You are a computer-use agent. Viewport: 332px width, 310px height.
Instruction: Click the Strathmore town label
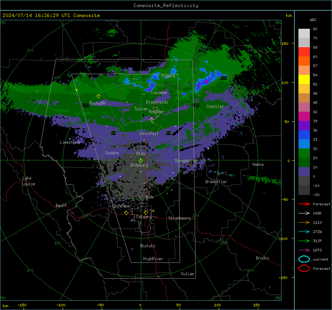[x=179, y=218]
